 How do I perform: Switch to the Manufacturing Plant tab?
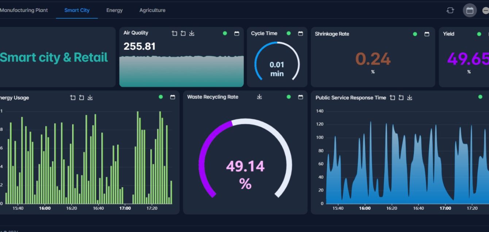coord(24,10)
